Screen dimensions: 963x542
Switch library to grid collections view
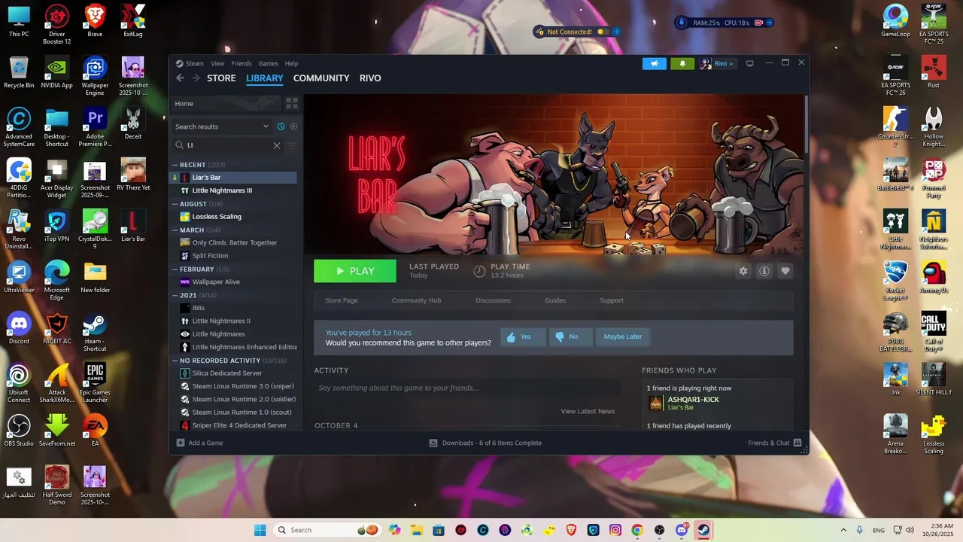click(292, 103)
